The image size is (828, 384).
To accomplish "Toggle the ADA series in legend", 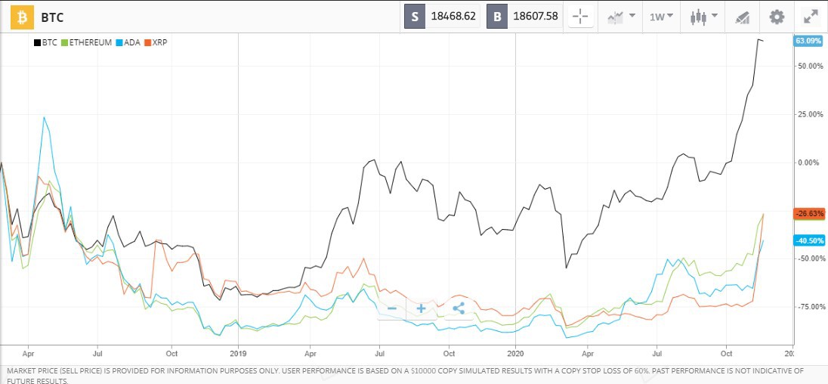I will click(x=129, y=42).
